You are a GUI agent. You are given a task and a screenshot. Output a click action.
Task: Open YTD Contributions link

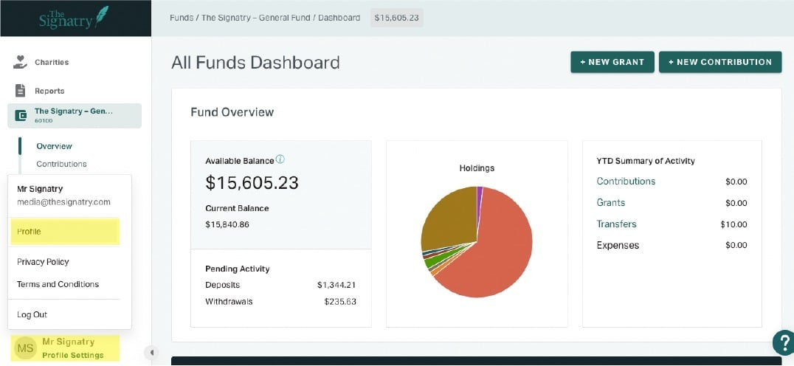coord(626,182)
